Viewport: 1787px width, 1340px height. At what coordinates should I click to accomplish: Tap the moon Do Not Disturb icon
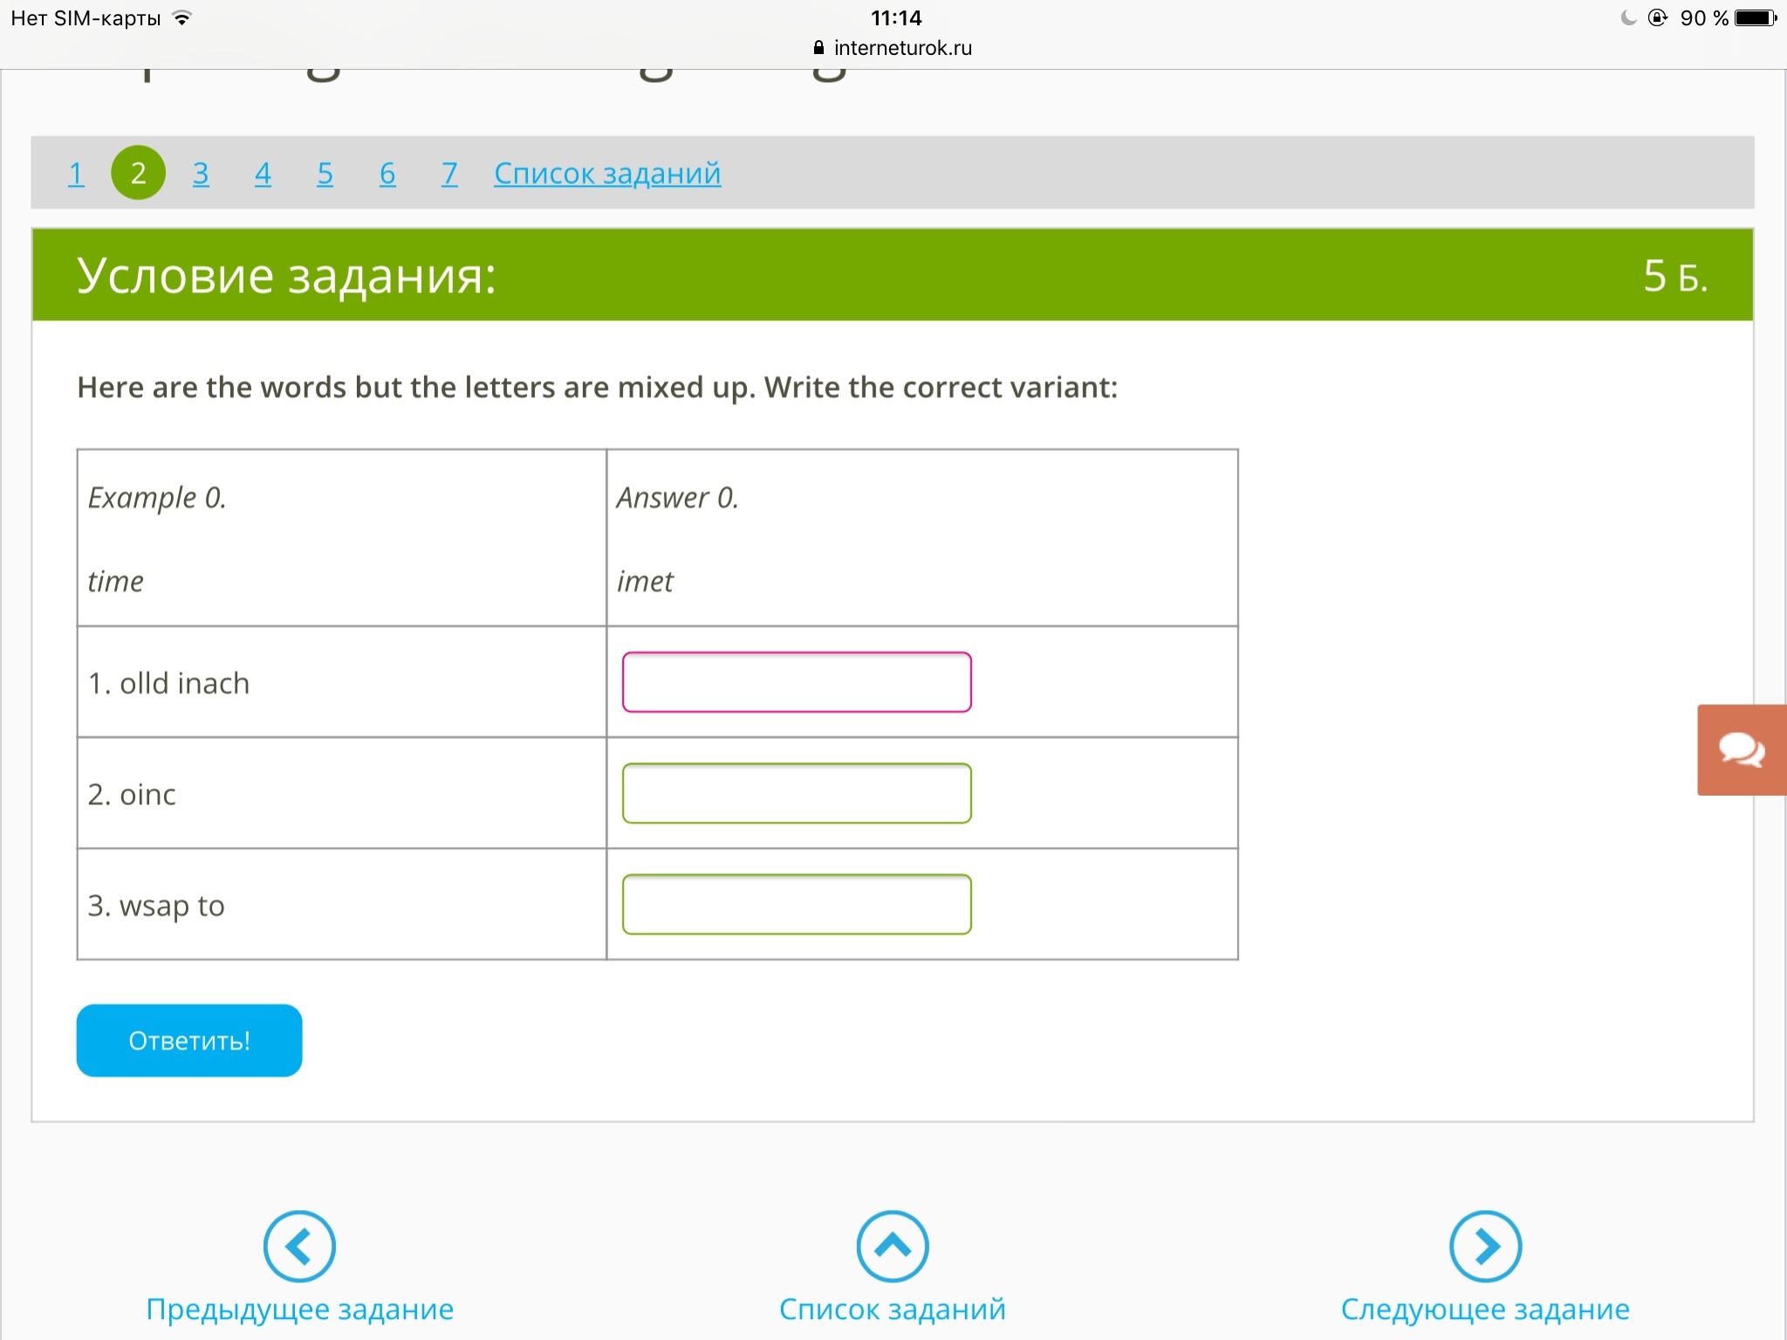(x=1627, y=18)
